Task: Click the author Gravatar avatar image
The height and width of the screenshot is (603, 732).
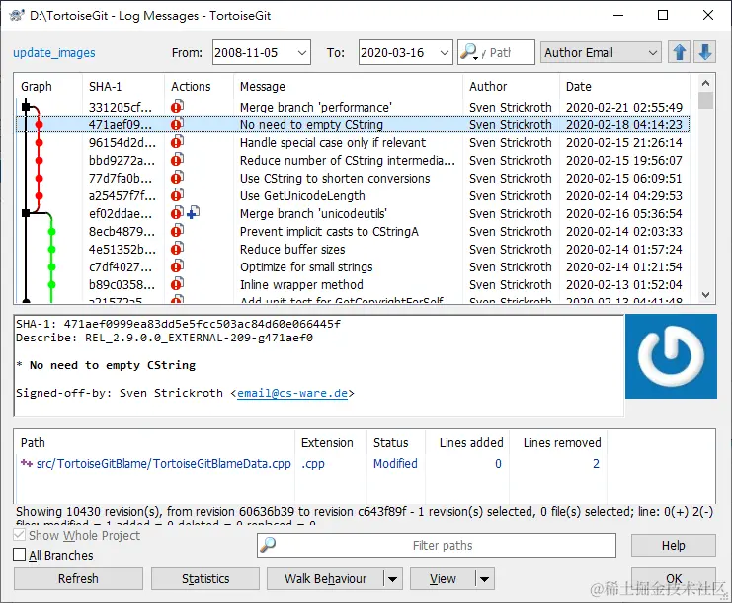Action: click(671, 356)
